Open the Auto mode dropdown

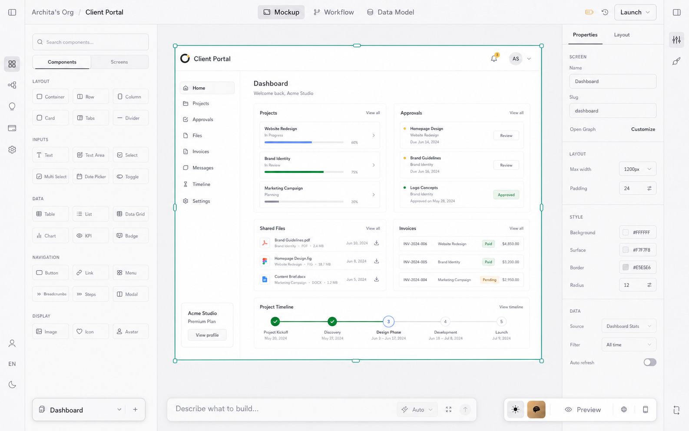point(417,410)
